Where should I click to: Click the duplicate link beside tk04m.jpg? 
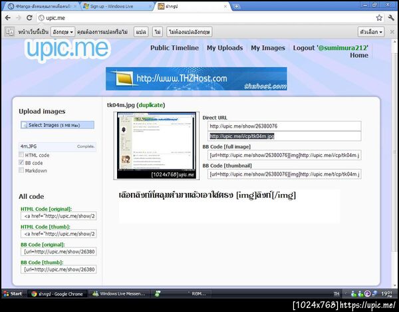click(x=151, y=105)
